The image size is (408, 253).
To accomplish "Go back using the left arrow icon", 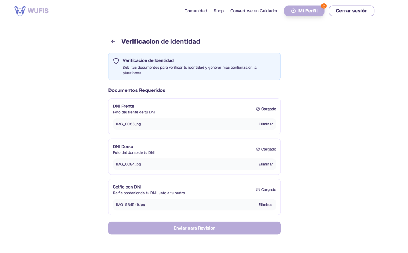I will coord(113,41).
